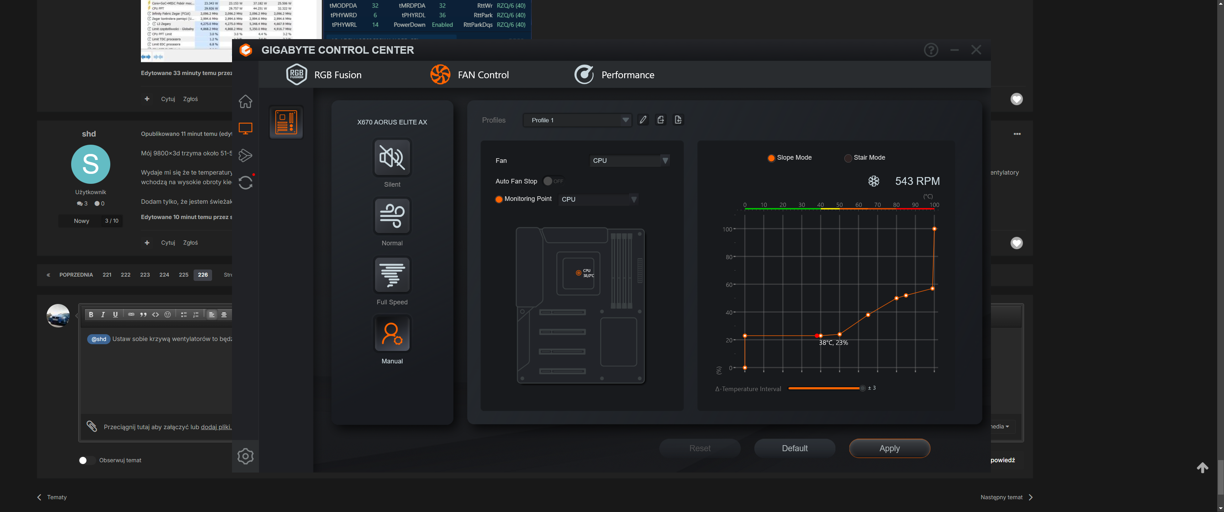The height and width of the screenshot is (512, 1224).
Task: Open the settings gear in sidebar
Action: pos(245,456)
